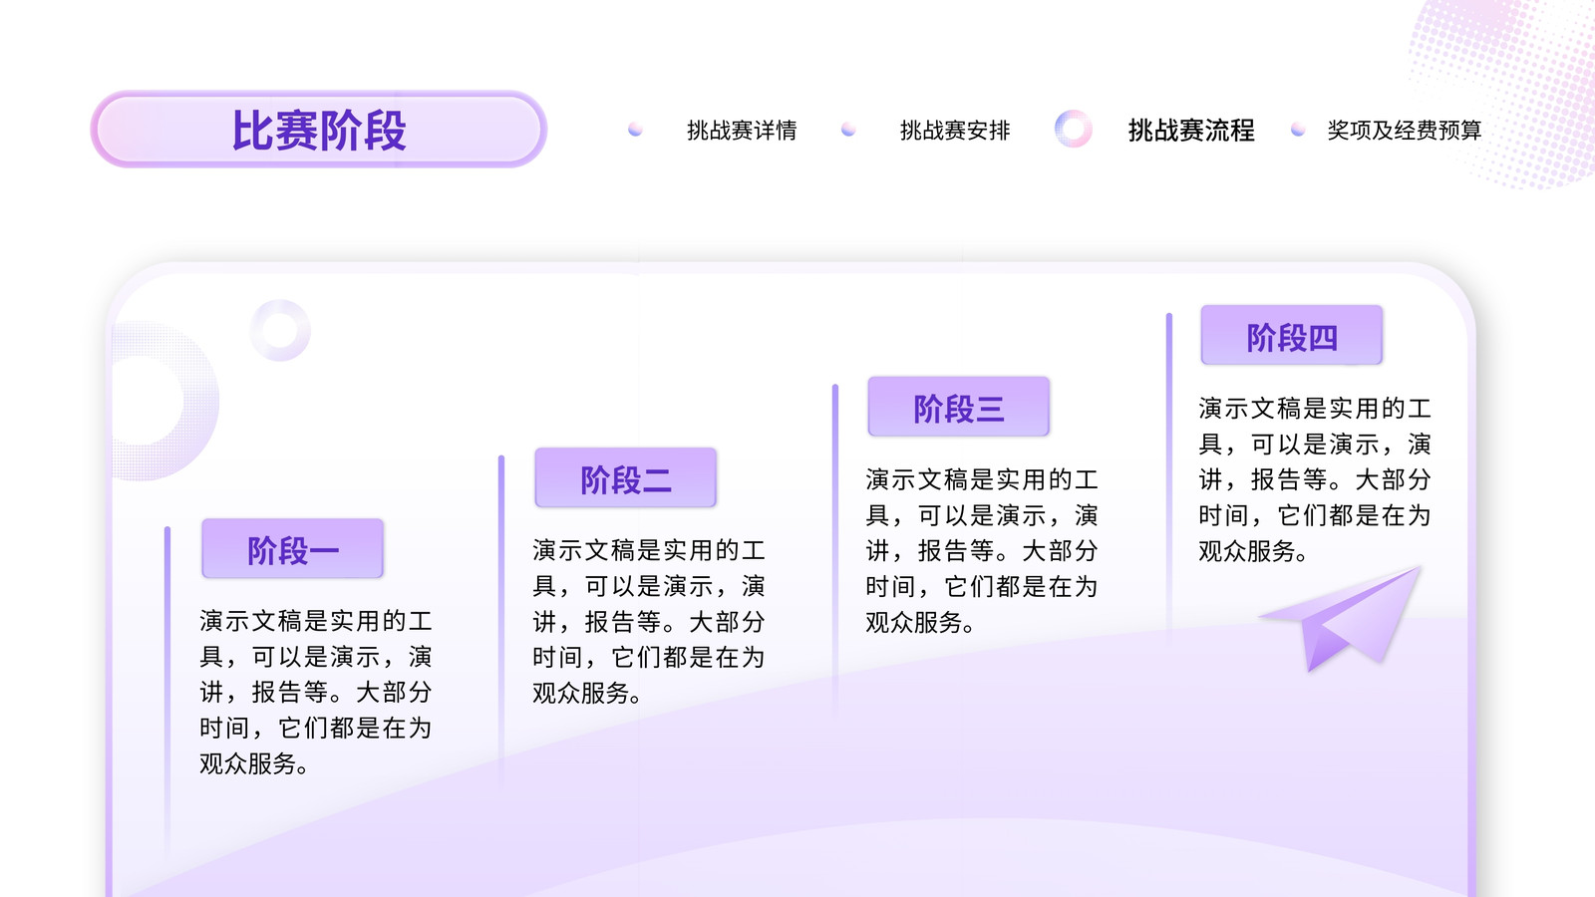Pick the 阶段四 label box

tap(1292, 336)
